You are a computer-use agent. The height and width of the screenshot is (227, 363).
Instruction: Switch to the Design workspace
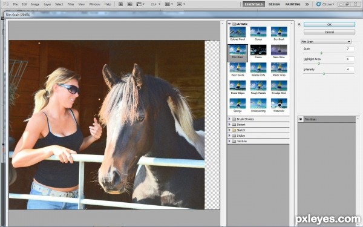[x=274, y=4]
